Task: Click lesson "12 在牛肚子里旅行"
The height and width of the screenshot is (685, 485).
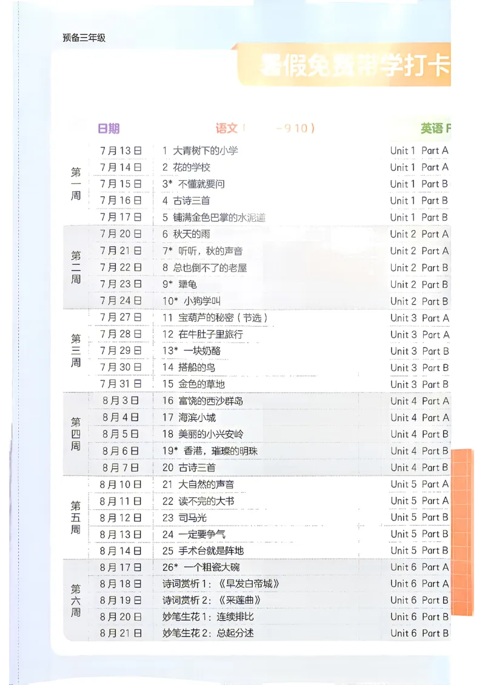Action: click(x=202, y=335)
